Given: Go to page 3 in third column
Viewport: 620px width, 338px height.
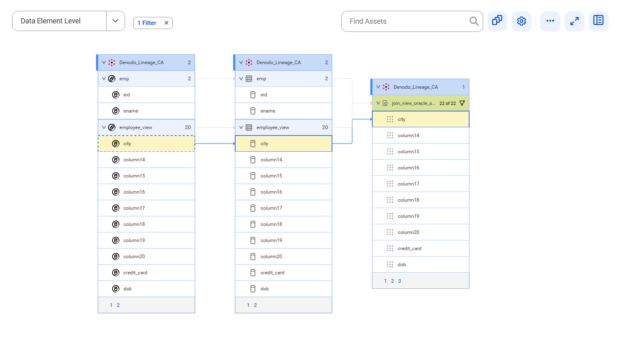Looking at the screenshot, I should click(400, 281).
